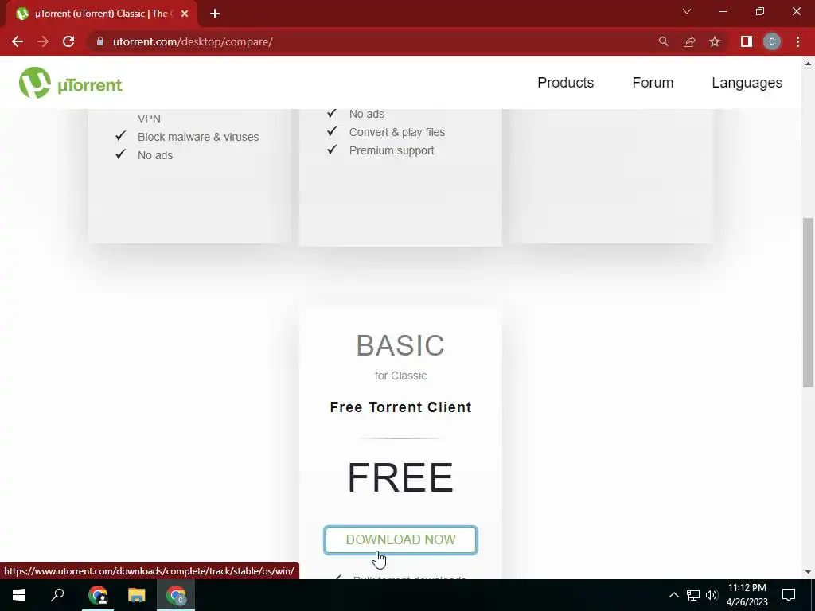Open the Chrome profile avatar

772,41
